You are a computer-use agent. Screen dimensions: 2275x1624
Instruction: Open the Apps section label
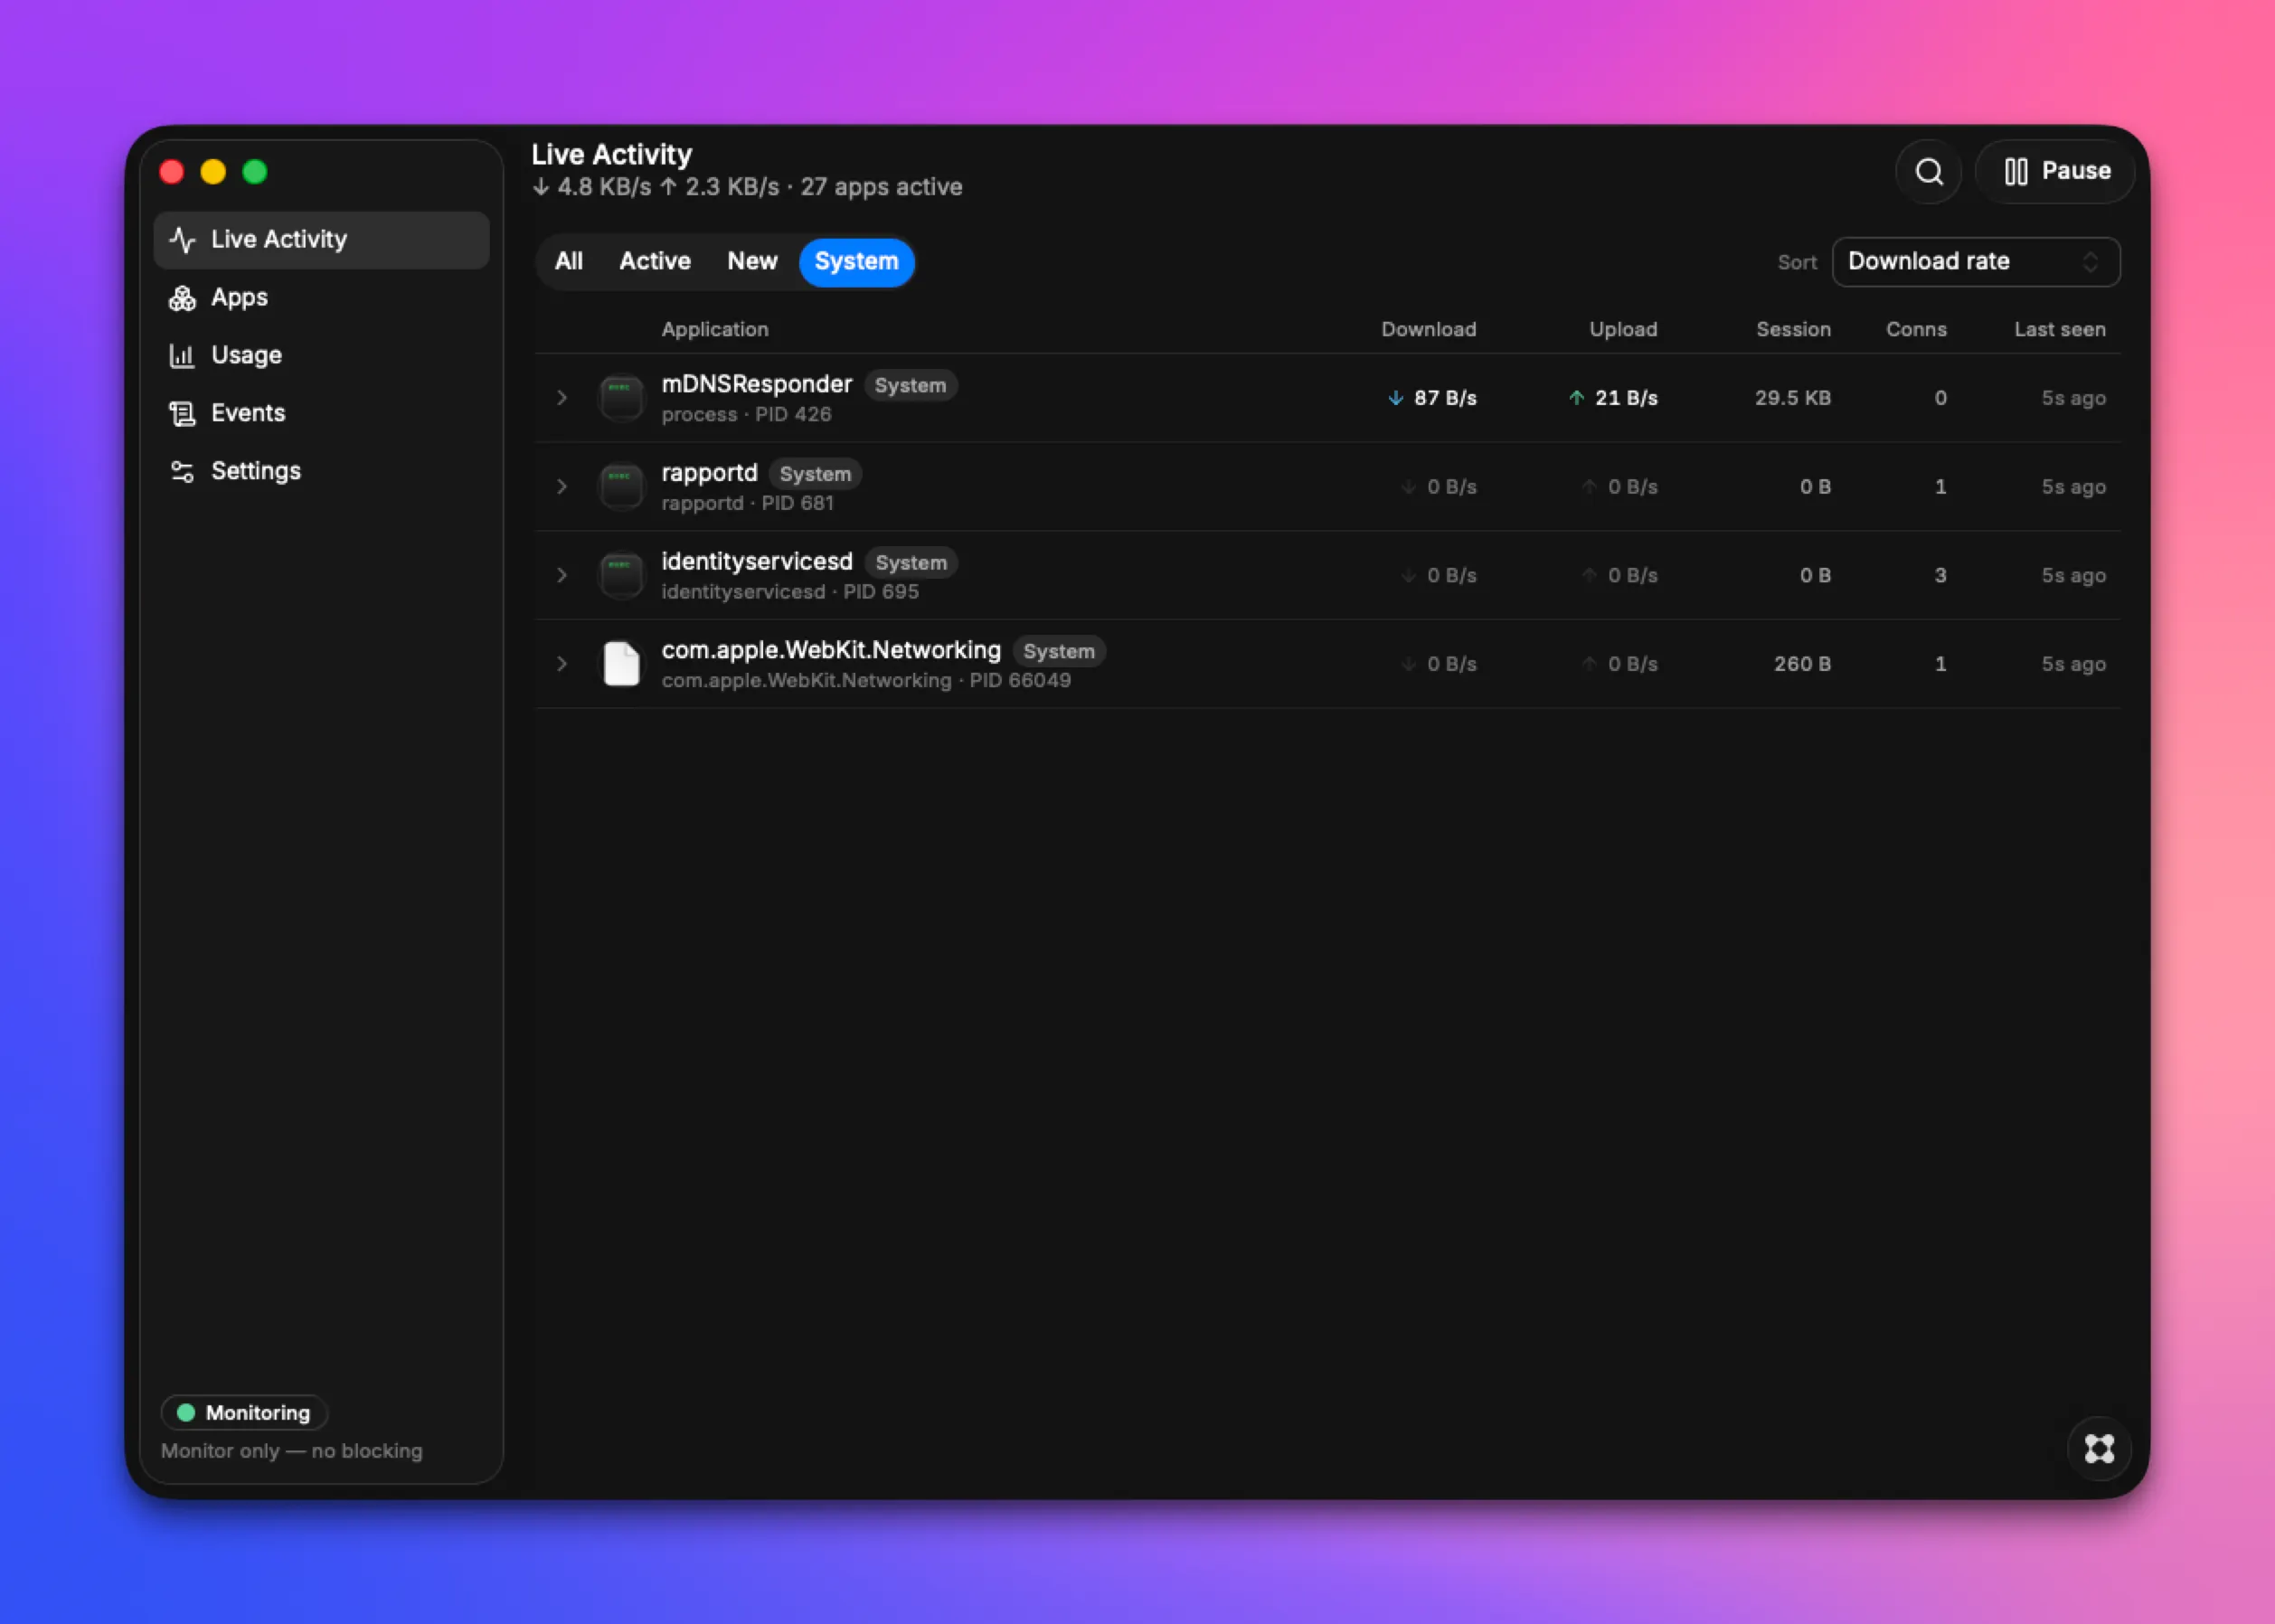[239, 298]
